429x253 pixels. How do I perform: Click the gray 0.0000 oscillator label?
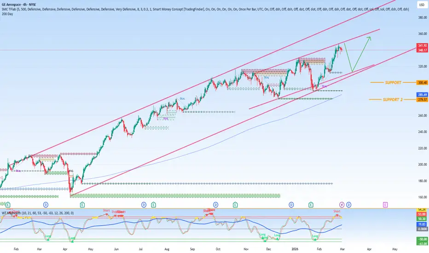point(422,229)
